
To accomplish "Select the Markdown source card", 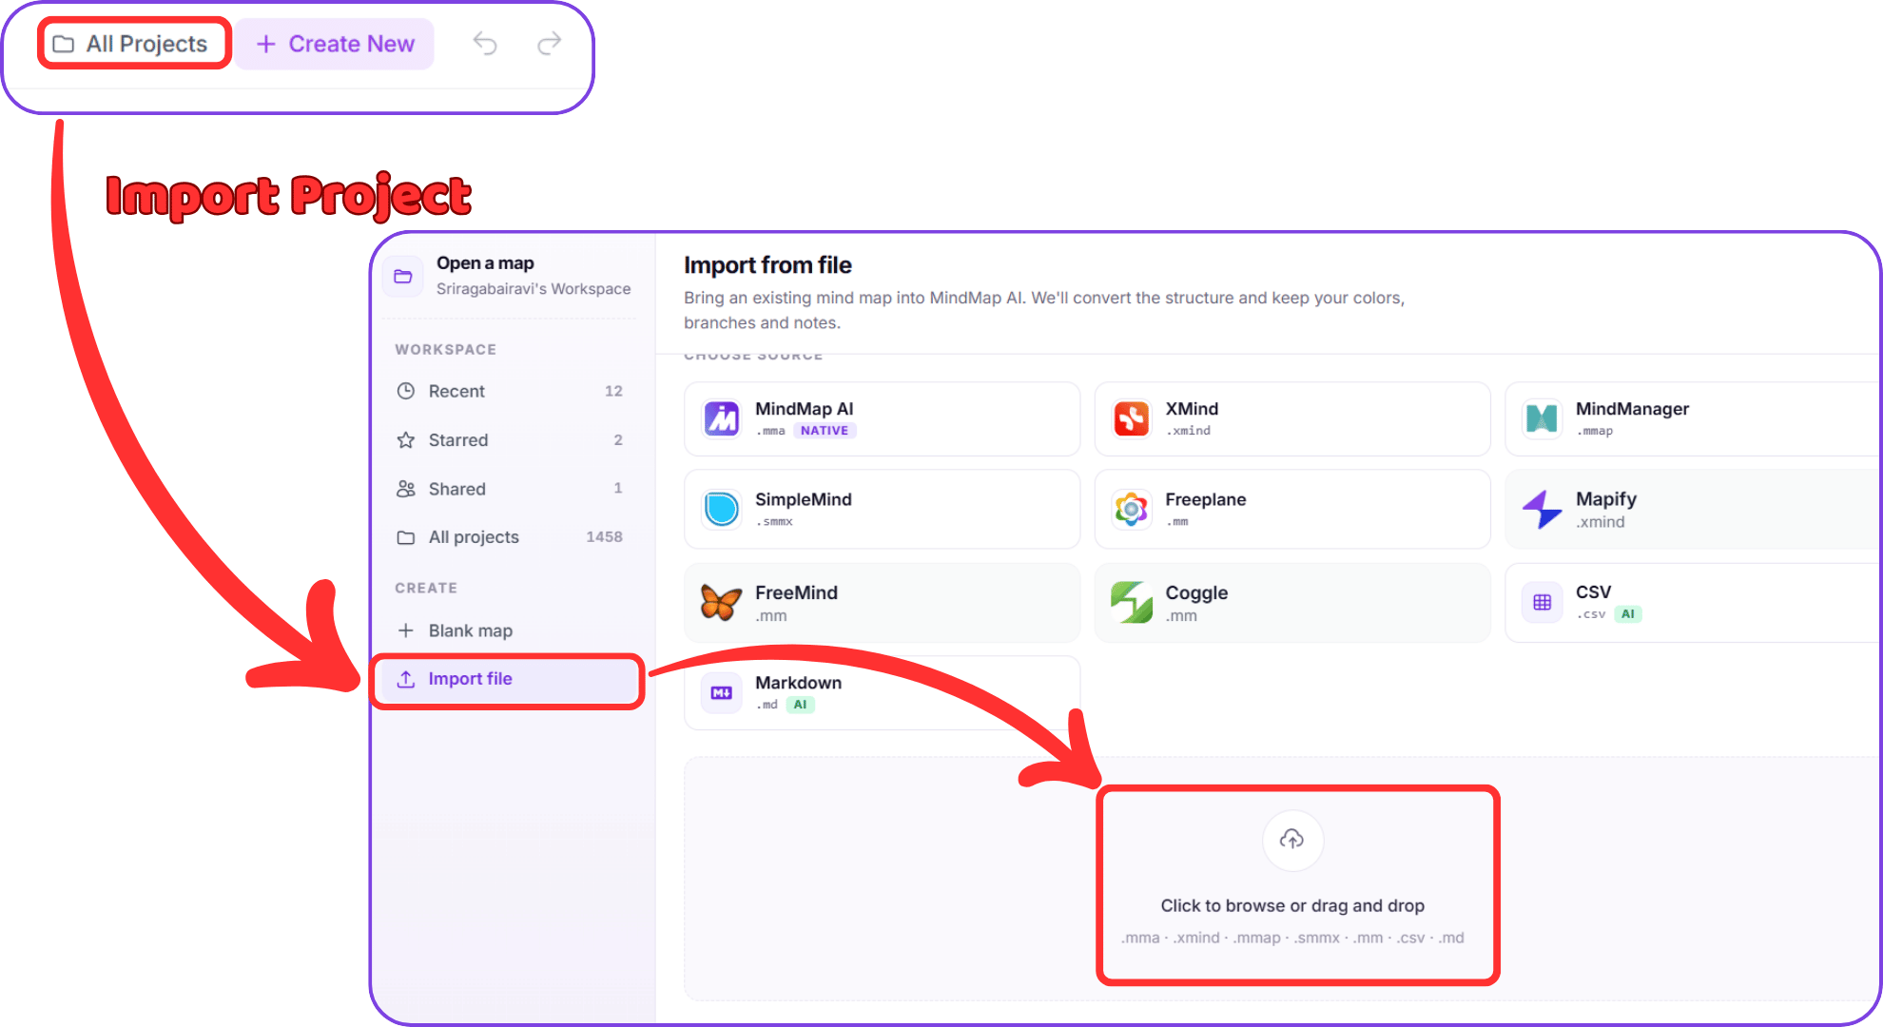I will [882, 693].
